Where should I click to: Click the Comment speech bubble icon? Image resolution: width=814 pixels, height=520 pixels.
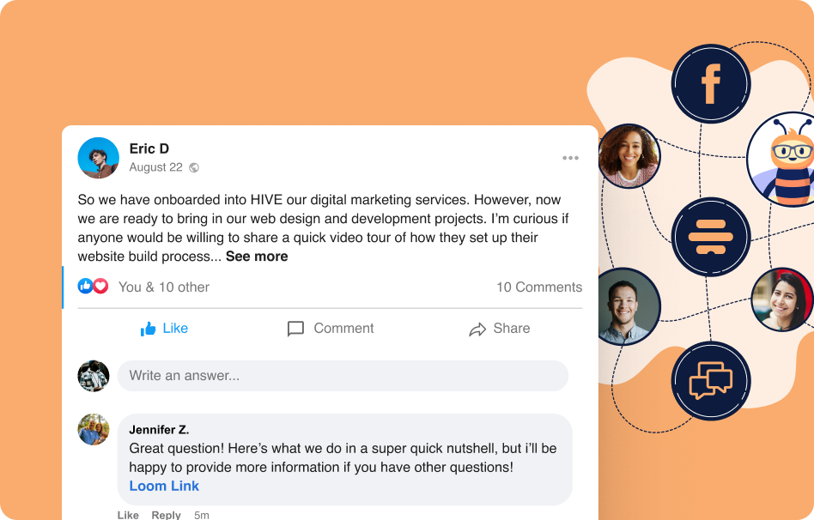295,329
